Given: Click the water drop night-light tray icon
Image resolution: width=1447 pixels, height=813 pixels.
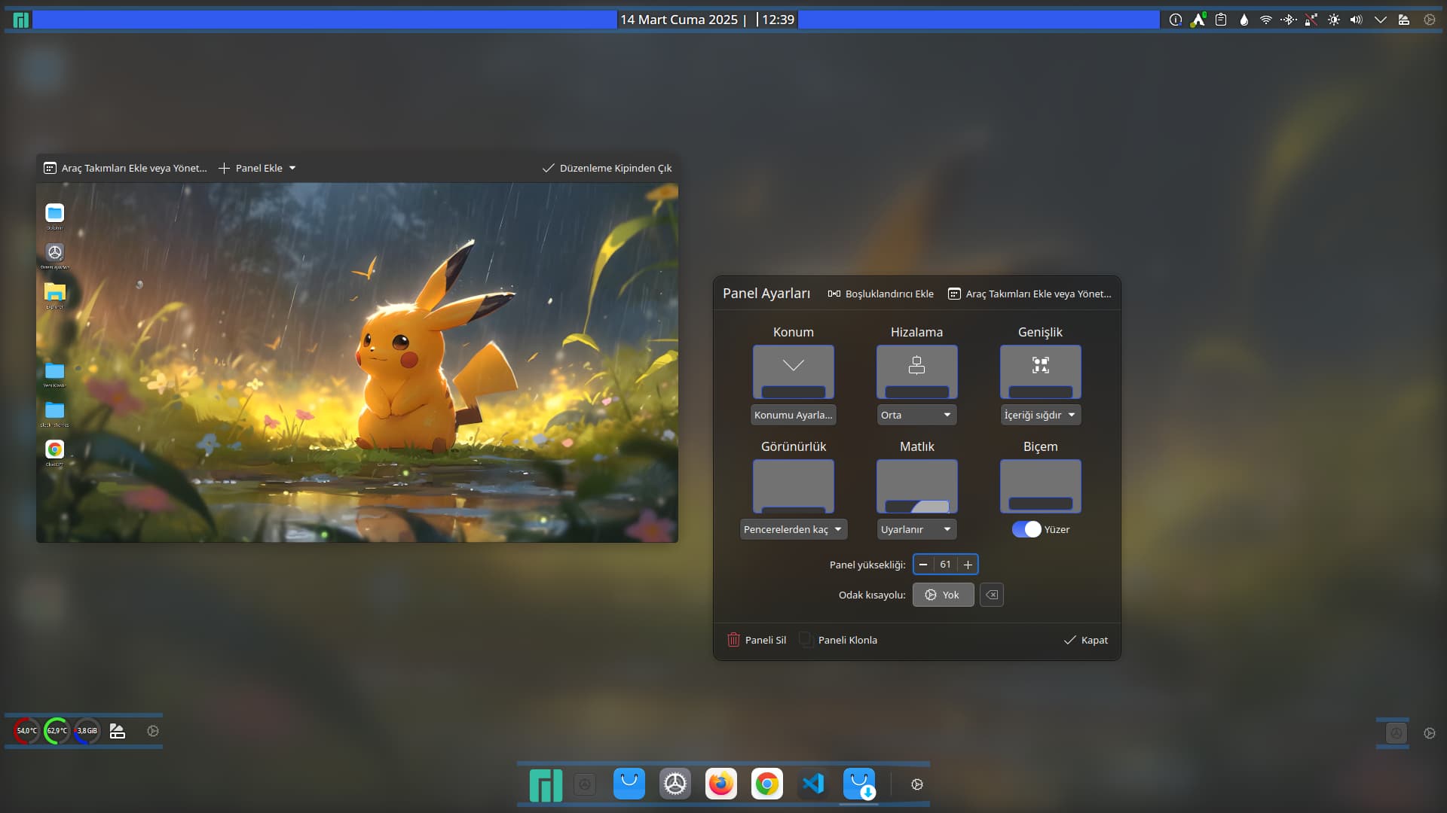Looking at the screenshot, I should point(1244,20).
